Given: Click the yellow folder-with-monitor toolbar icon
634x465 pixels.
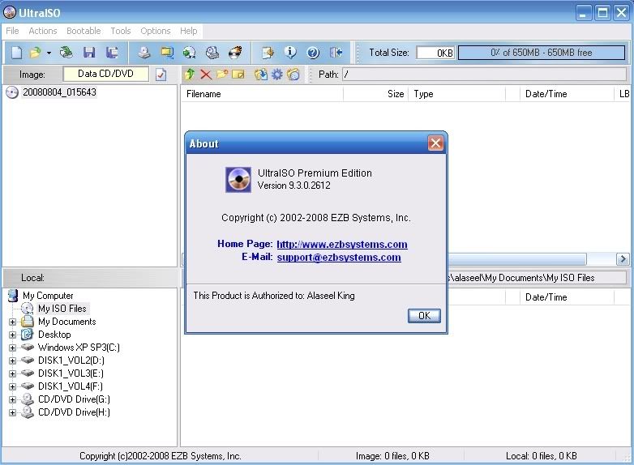Looking at the screenshot, I should (x=166, y=53).
